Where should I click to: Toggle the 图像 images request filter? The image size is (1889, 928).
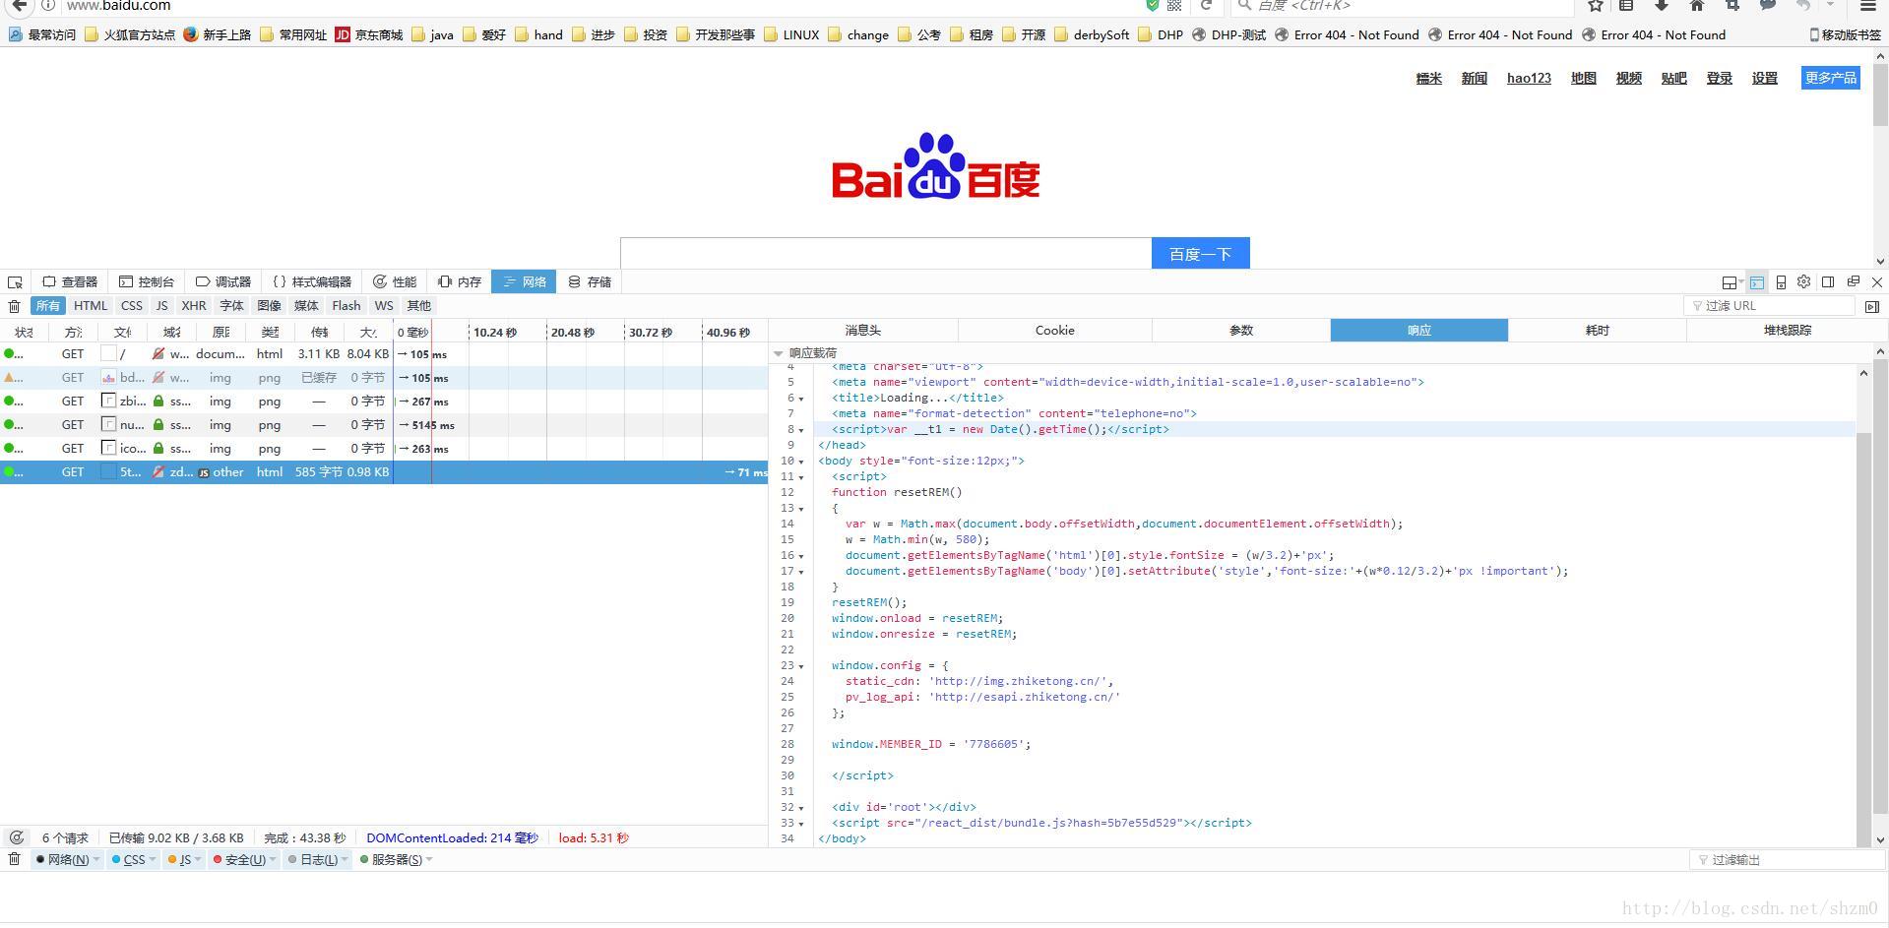coord(269,306)
